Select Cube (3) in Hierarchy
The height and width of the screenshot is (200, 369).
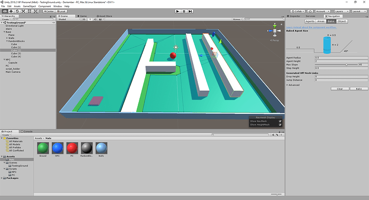(x=16, y=53)
